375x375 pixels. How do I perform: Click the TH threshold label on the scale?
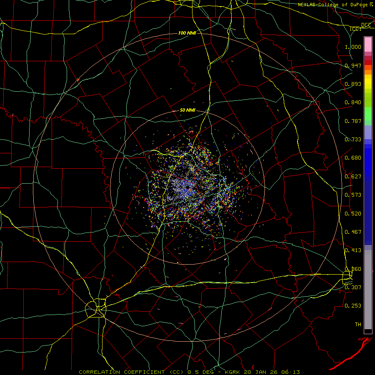(x=358, y=324)
